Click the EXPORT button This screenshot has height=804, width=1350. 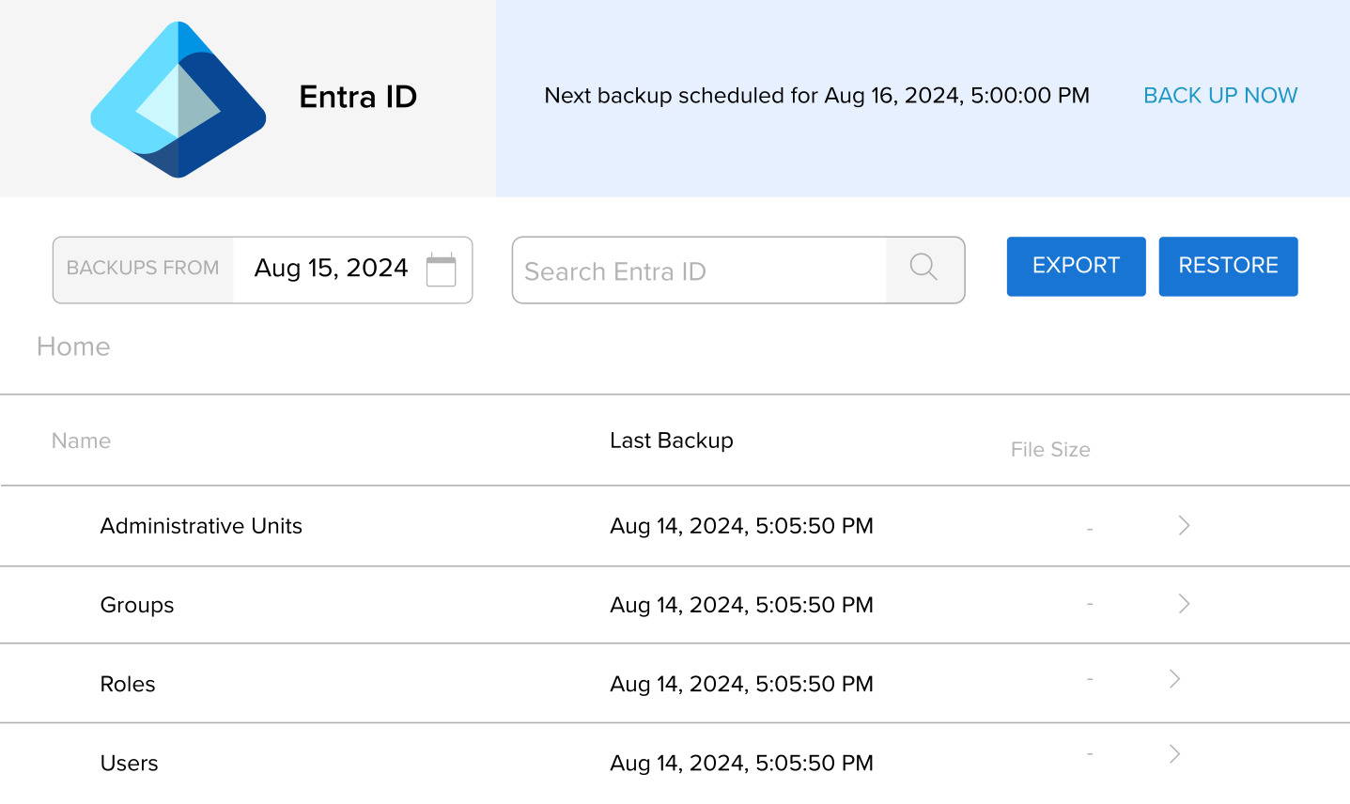[1077, 266]
